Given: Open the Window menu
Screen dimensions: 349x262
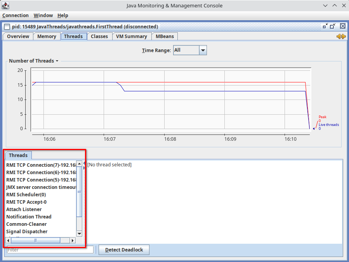Looking at the screenshot, I should (43, 16).
